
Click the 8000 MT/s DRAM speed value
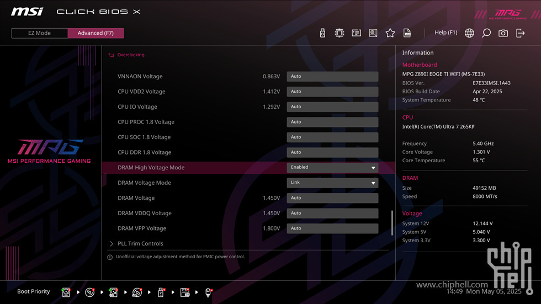[x=485, y=196]
